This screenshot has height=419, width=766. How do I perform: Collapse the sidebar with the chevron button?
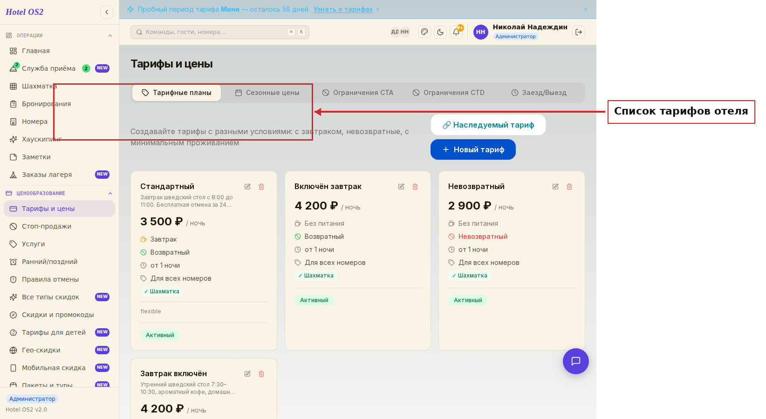[x=107, y=12]
